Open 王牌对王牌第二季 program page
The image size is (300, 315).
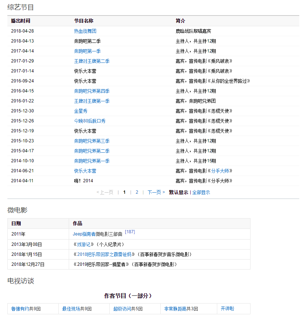[x=92, y=61]
